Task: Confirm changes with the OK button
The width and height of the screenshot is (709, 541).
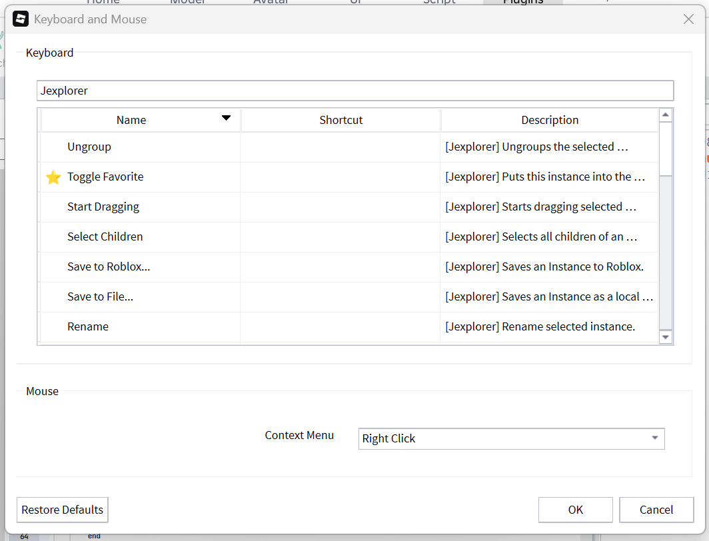Action: pyautogui.click(x=575, y=510)
